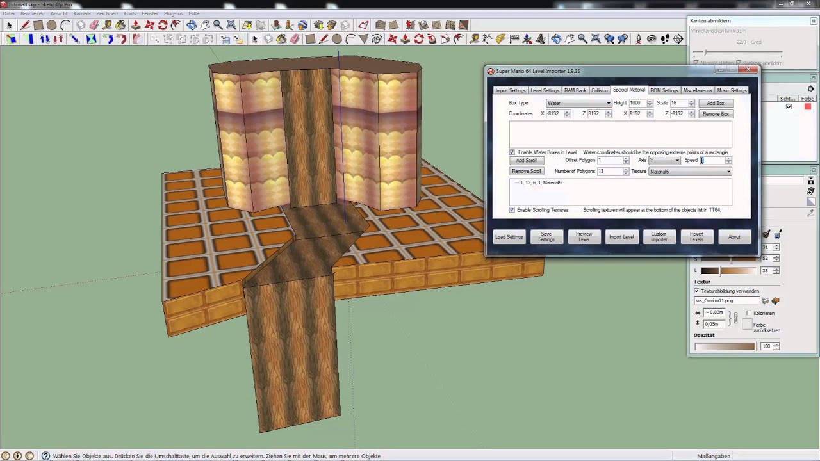Click Match Color of object in model icon
Image resolution: width=820 pixels, height=461 pixels.
click(766, 234)
